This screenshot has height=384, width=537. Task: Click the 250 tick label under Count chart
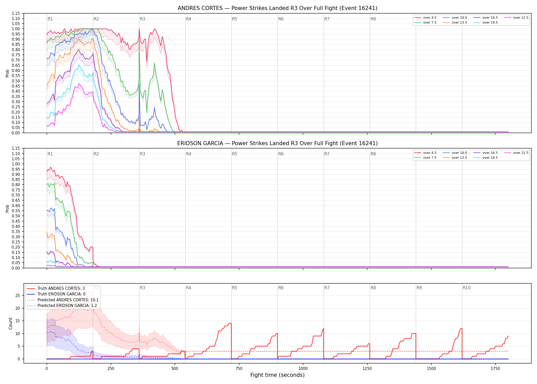tap(111, 368)
